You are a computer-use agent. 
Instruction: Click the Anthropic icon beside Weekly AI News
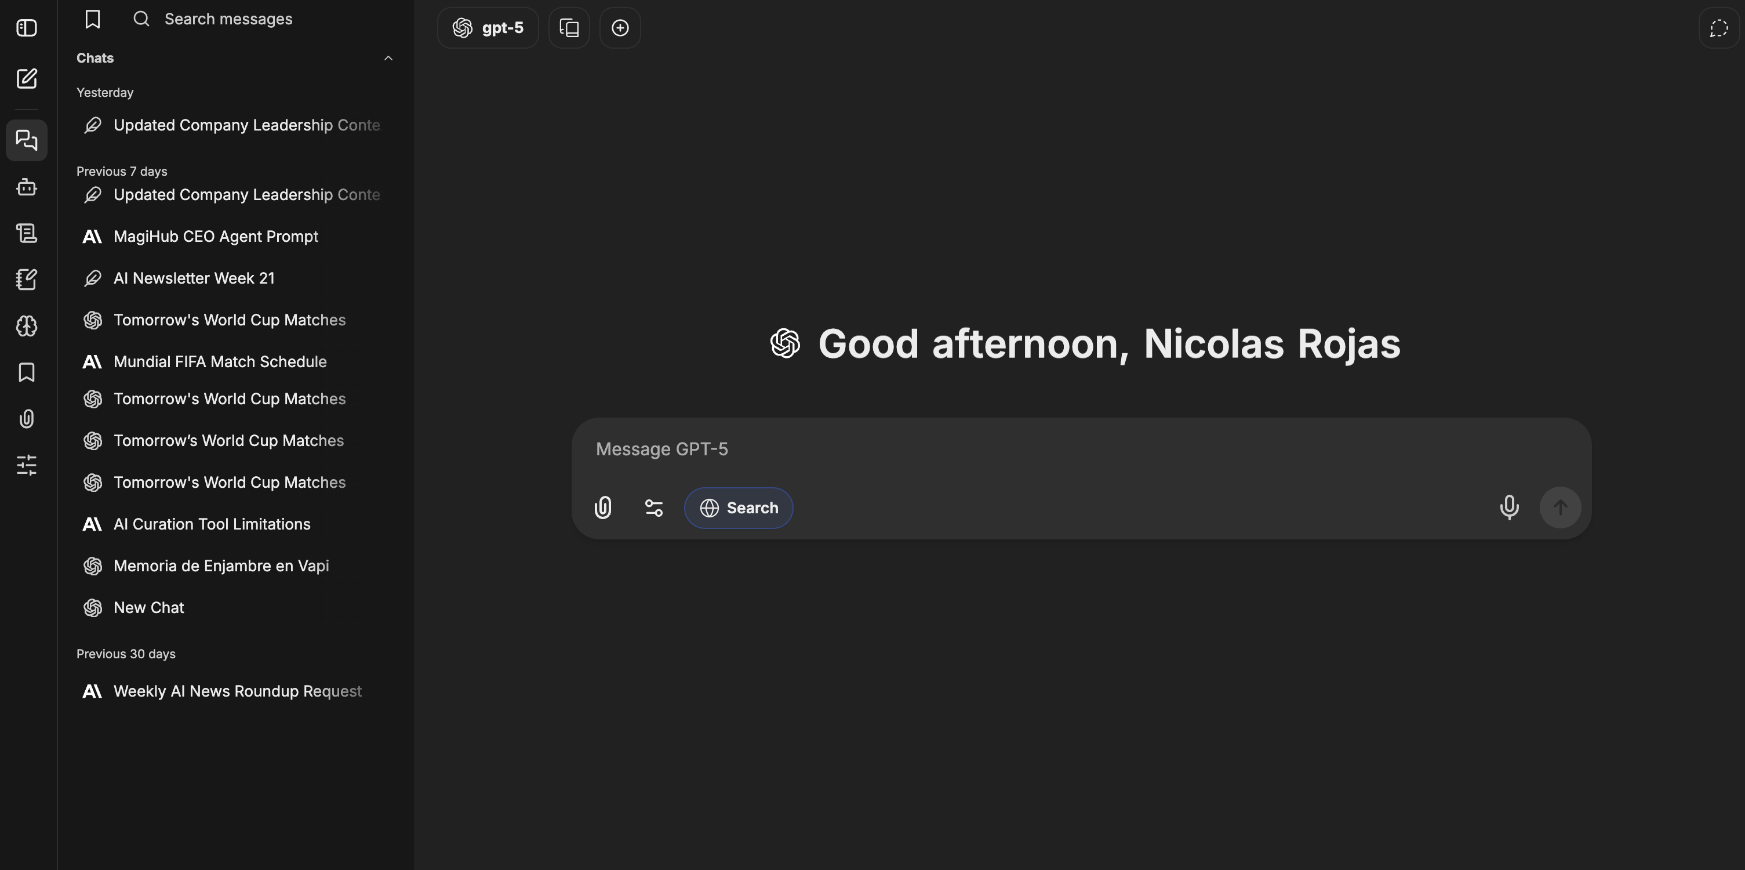(x=92, y=691)
